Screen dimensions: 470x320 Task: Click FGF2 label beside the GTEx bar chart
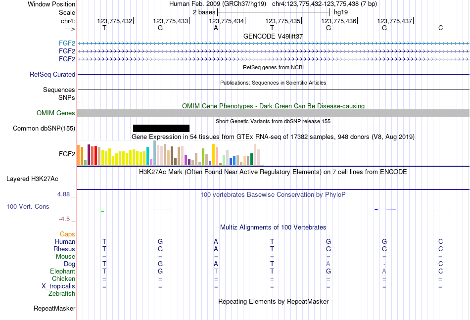67,154
